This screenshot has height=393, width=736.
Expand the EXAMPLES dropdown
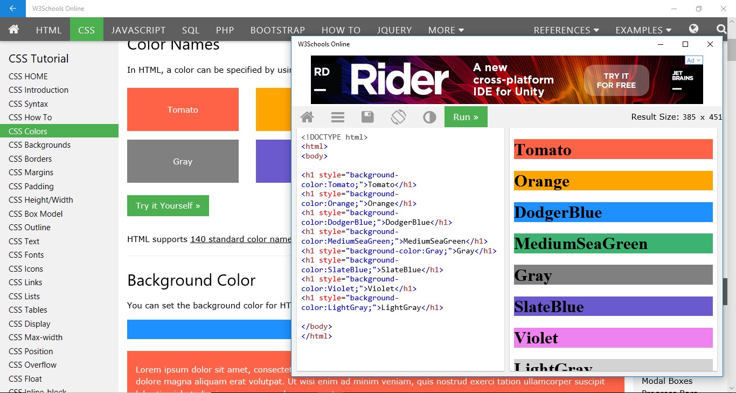[x=643, y=30]
